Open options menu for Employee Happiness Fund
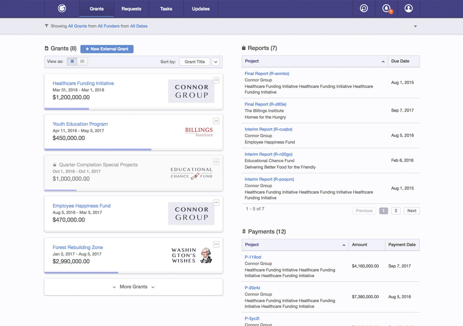463x326 pixels. pyautogui.click(x=216, y=203)
